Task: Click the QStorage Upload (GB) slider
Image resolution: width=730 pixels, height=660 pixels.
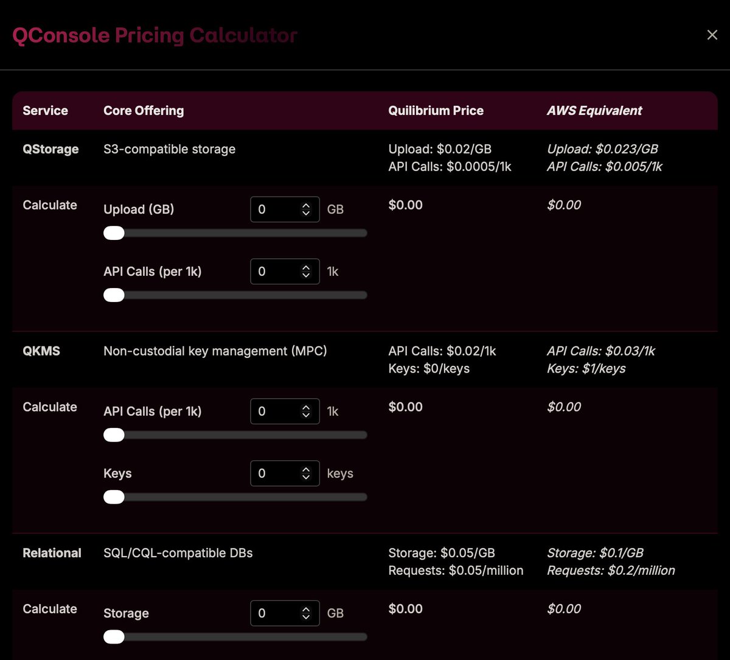Action: tap(235, 233)
